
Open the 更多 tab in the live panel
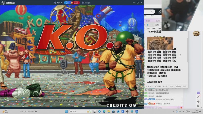pos(152,16)
